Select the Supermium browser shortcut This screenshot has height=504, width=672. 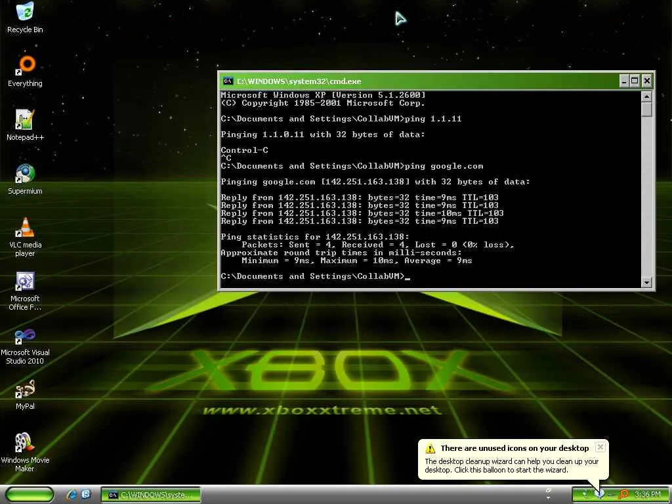click(x=25, y=178)
